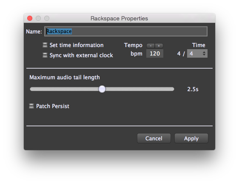Viewport: 239px width, 184px height.
Task: Toggle Sync with external clock
Action: point(45,55)
